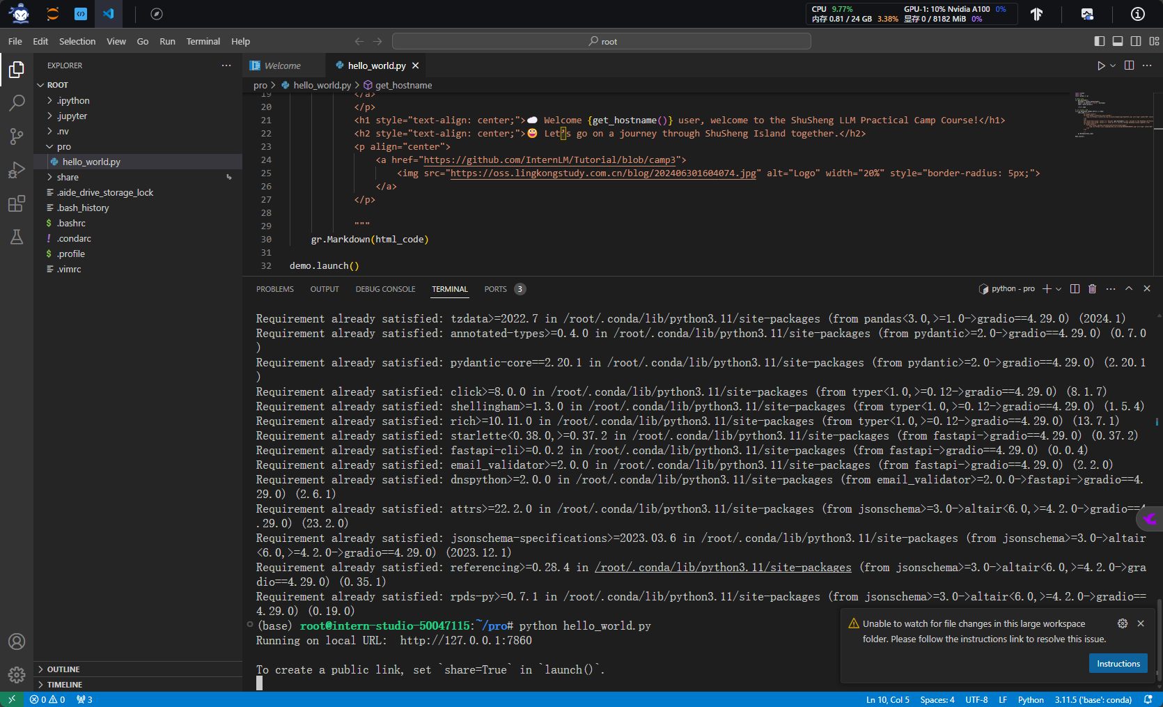Switch to the PORTS panel tab

(x=504, y=289)
